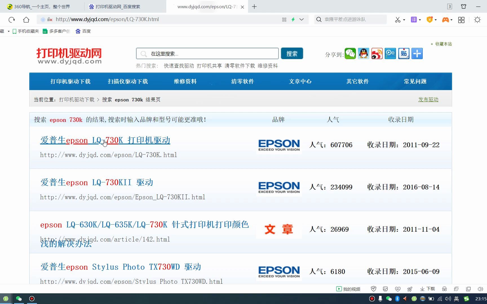
Task: Click hot search 清零软件下载
Action: pyautogui.click(x=240, y=66)
